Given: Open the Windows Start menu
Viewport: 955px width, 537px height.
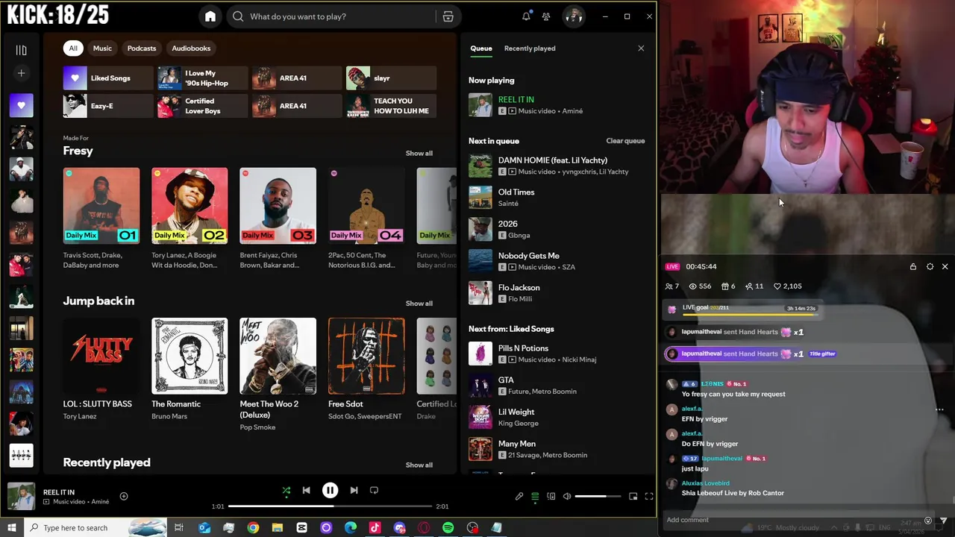Looking at the screenshot, I should click(x=11, y=527).
